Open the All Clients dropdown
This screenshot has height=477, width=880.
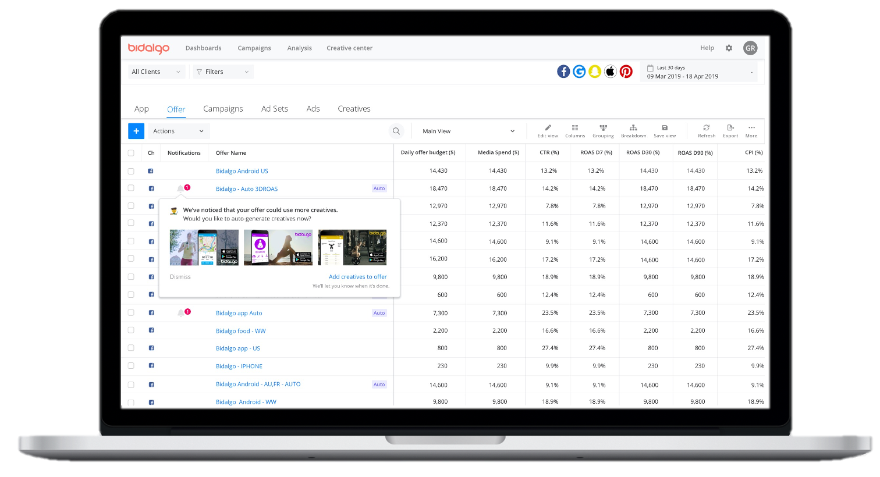coord(157,72)
